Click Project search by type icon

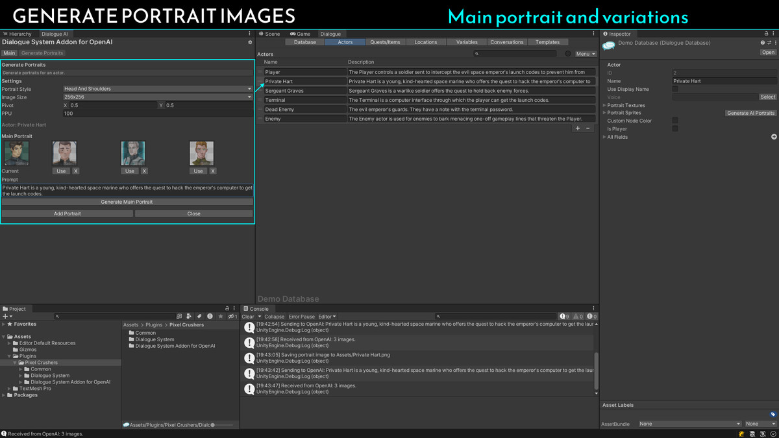coord(189,317)
